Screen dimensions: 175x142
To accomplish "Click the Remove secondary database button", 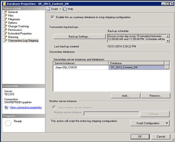I will point(156,96).
